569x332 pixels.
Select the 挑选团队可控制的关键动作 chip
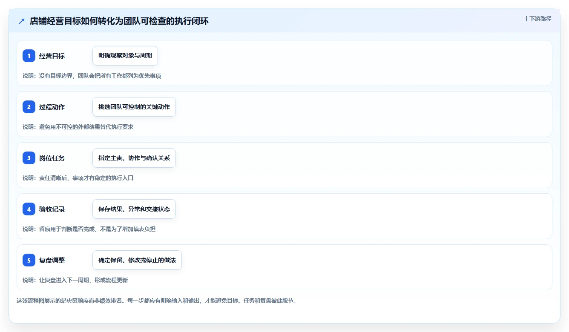click(x=134, y=107)
